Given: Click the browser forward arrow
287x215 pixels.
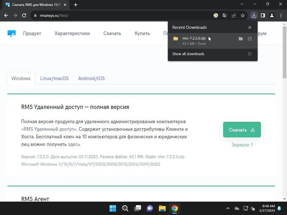Looking at the screenshot, I should coord(15,16).
